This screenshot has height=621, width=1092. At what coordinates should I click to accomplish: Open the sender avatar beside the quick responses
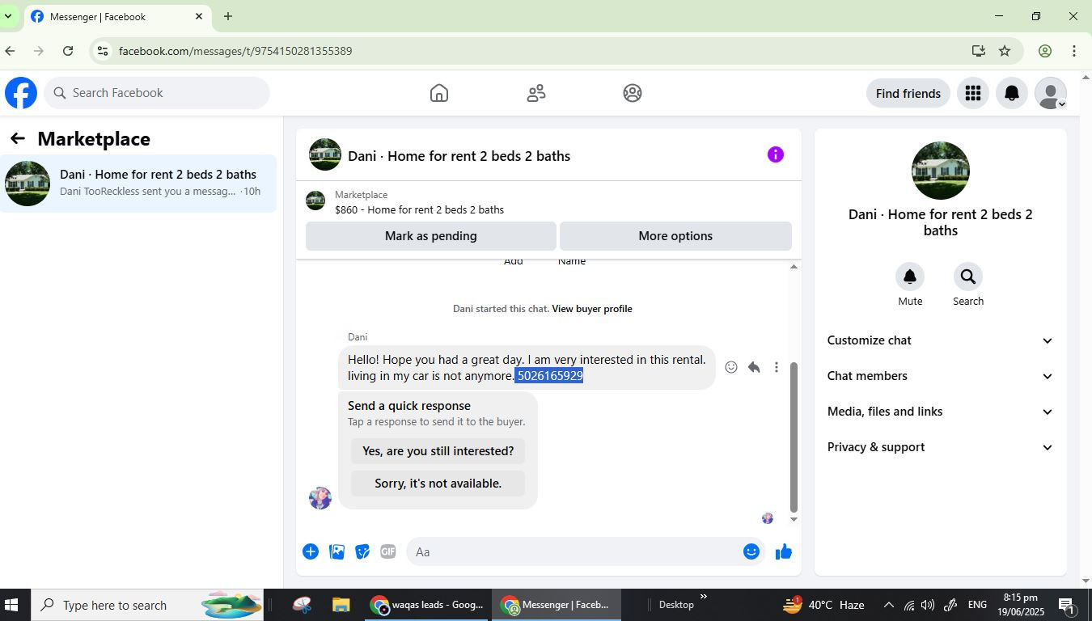[x=320, y=497]
